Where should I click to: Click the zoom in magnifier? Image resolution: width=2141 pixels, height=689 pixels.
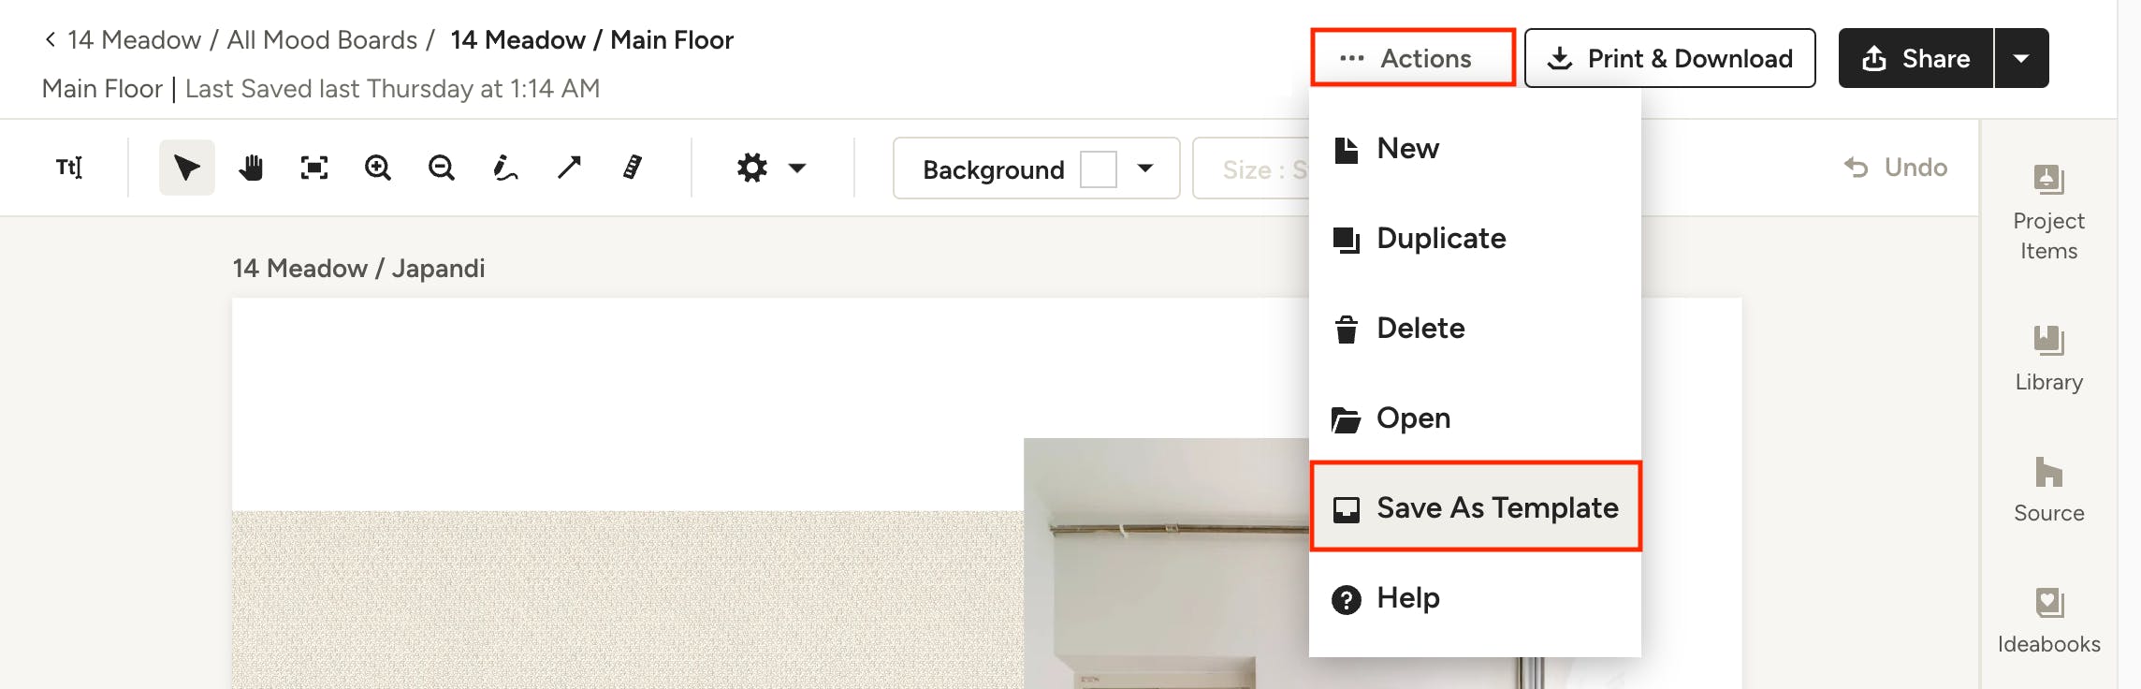coord(378,168)
